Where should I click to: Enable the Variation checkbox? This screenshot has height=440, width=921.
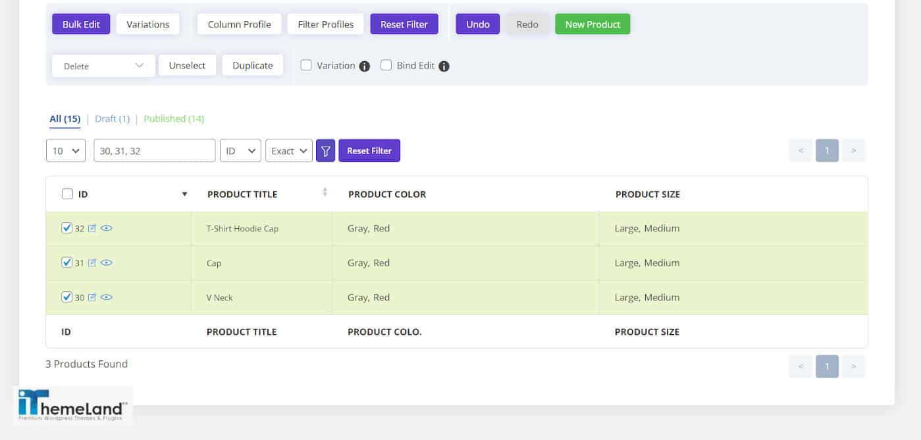pos(306,65)
